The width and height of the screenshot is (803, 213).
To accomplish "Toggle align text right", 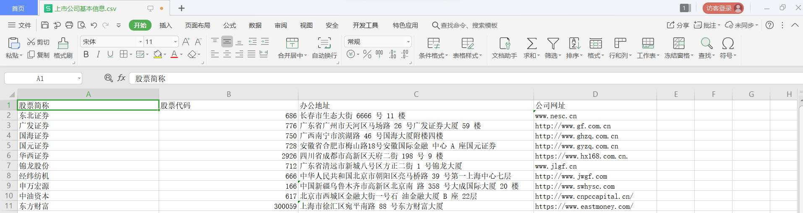I will 239,54.
